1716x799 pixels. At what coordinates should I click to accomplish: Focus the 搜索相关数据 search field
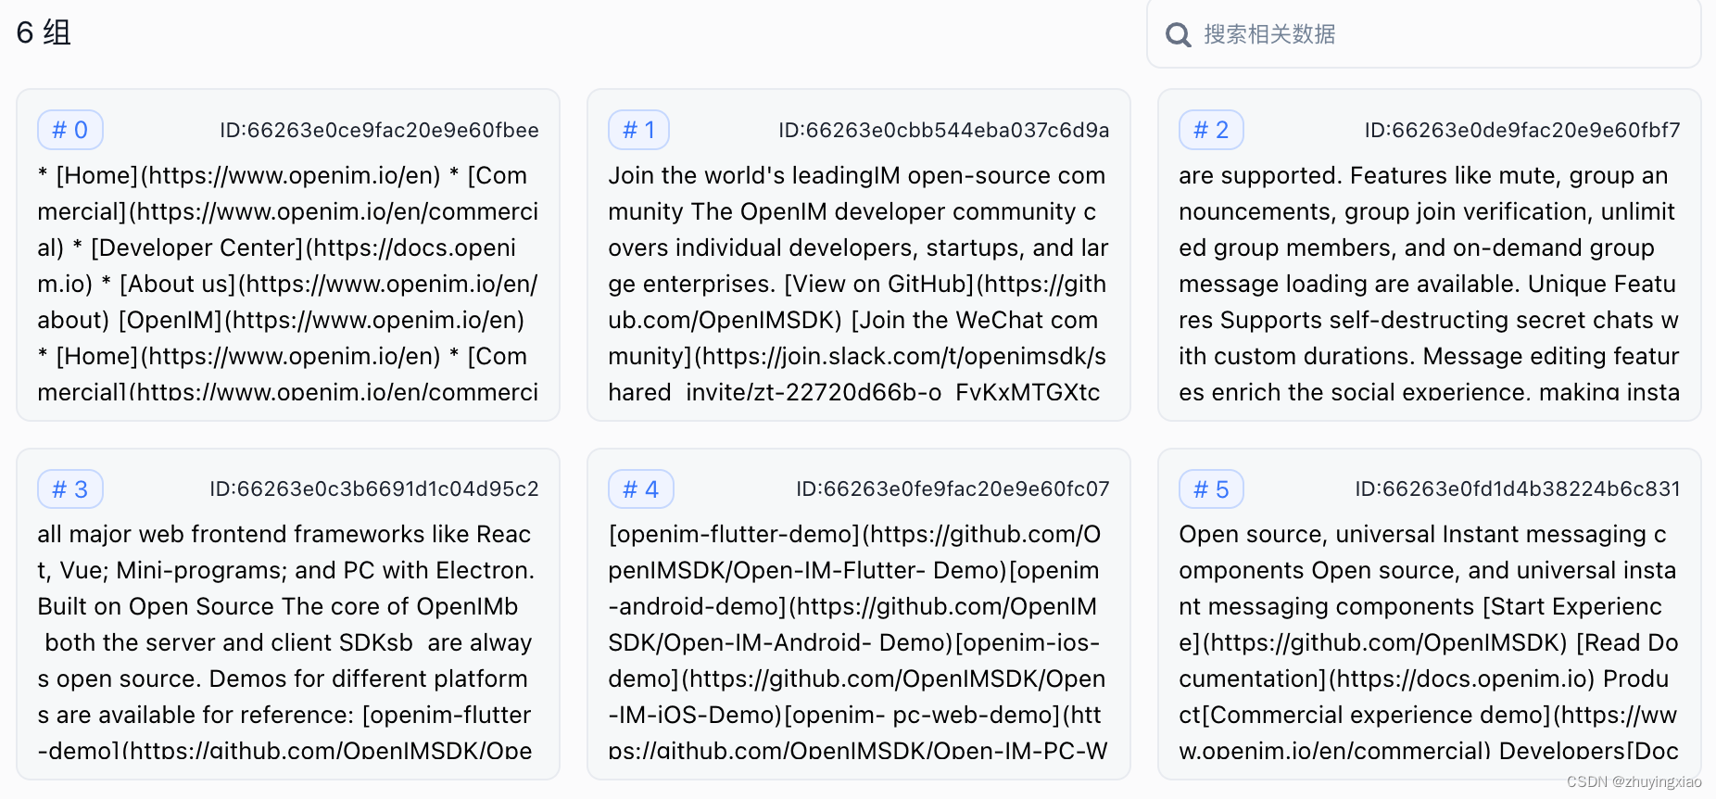pos(1423,34)
